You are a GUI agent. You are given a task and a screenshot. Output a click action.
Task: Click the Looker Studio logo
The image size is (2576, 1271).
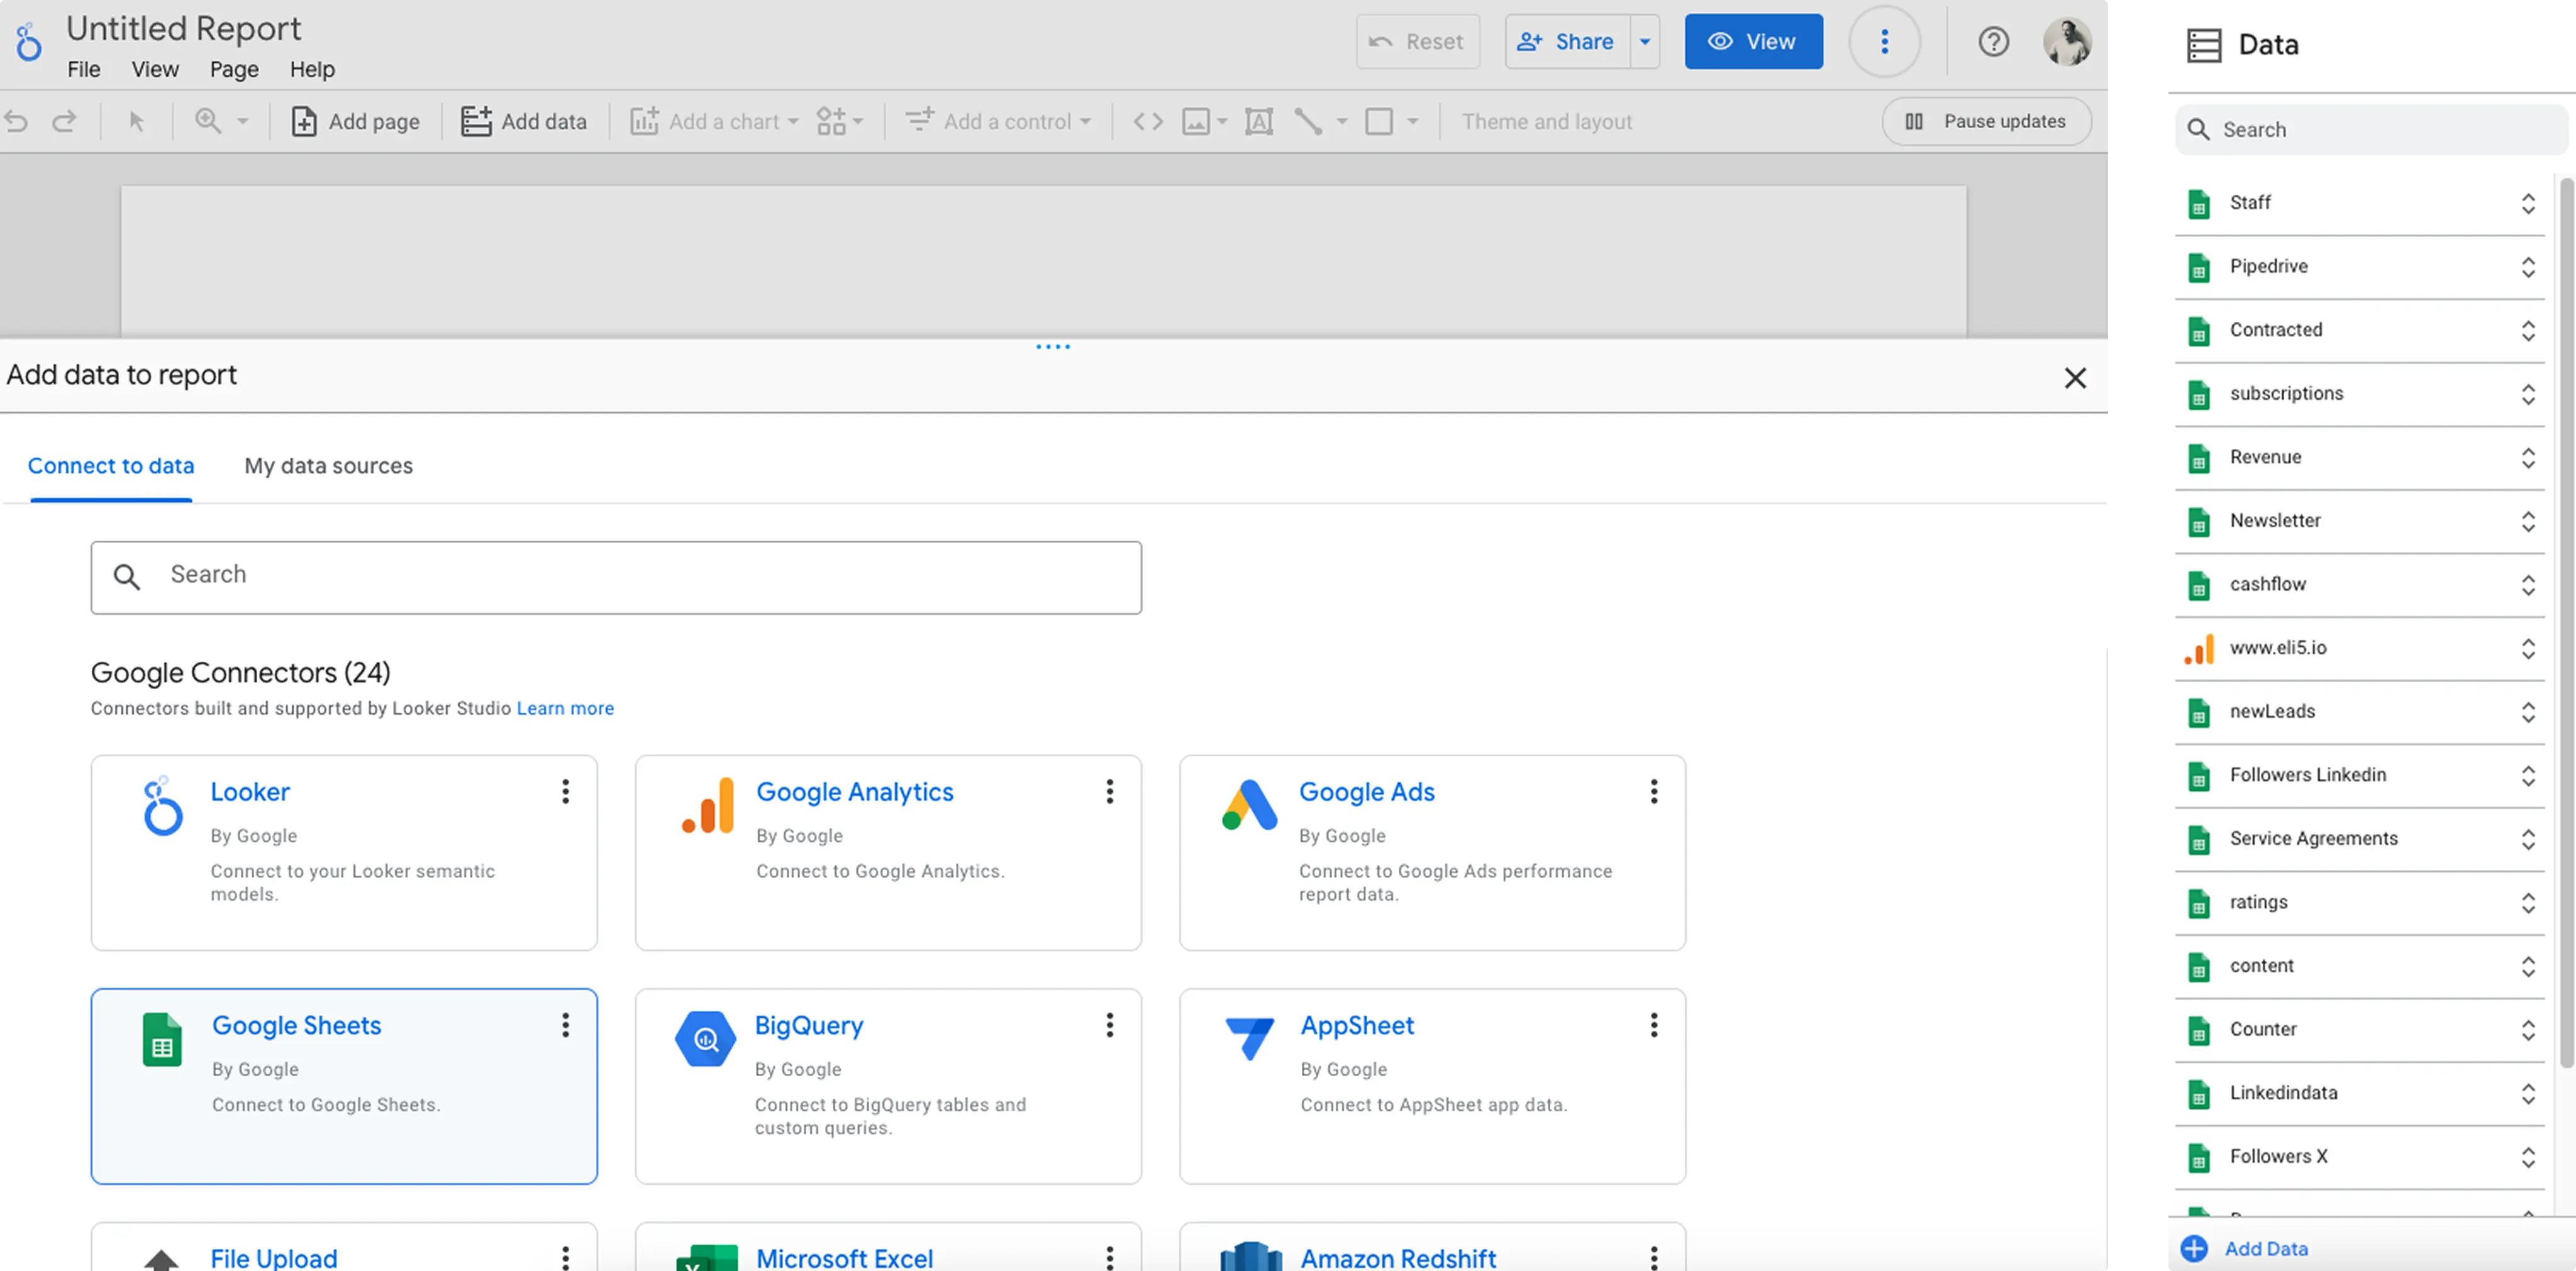pos(28,42)
